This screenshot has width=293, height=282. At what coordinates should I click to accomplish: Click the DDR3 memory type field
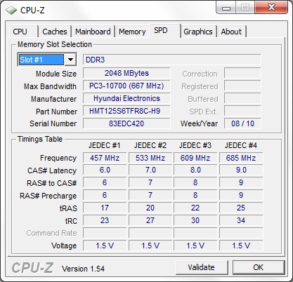click(171, 60)
